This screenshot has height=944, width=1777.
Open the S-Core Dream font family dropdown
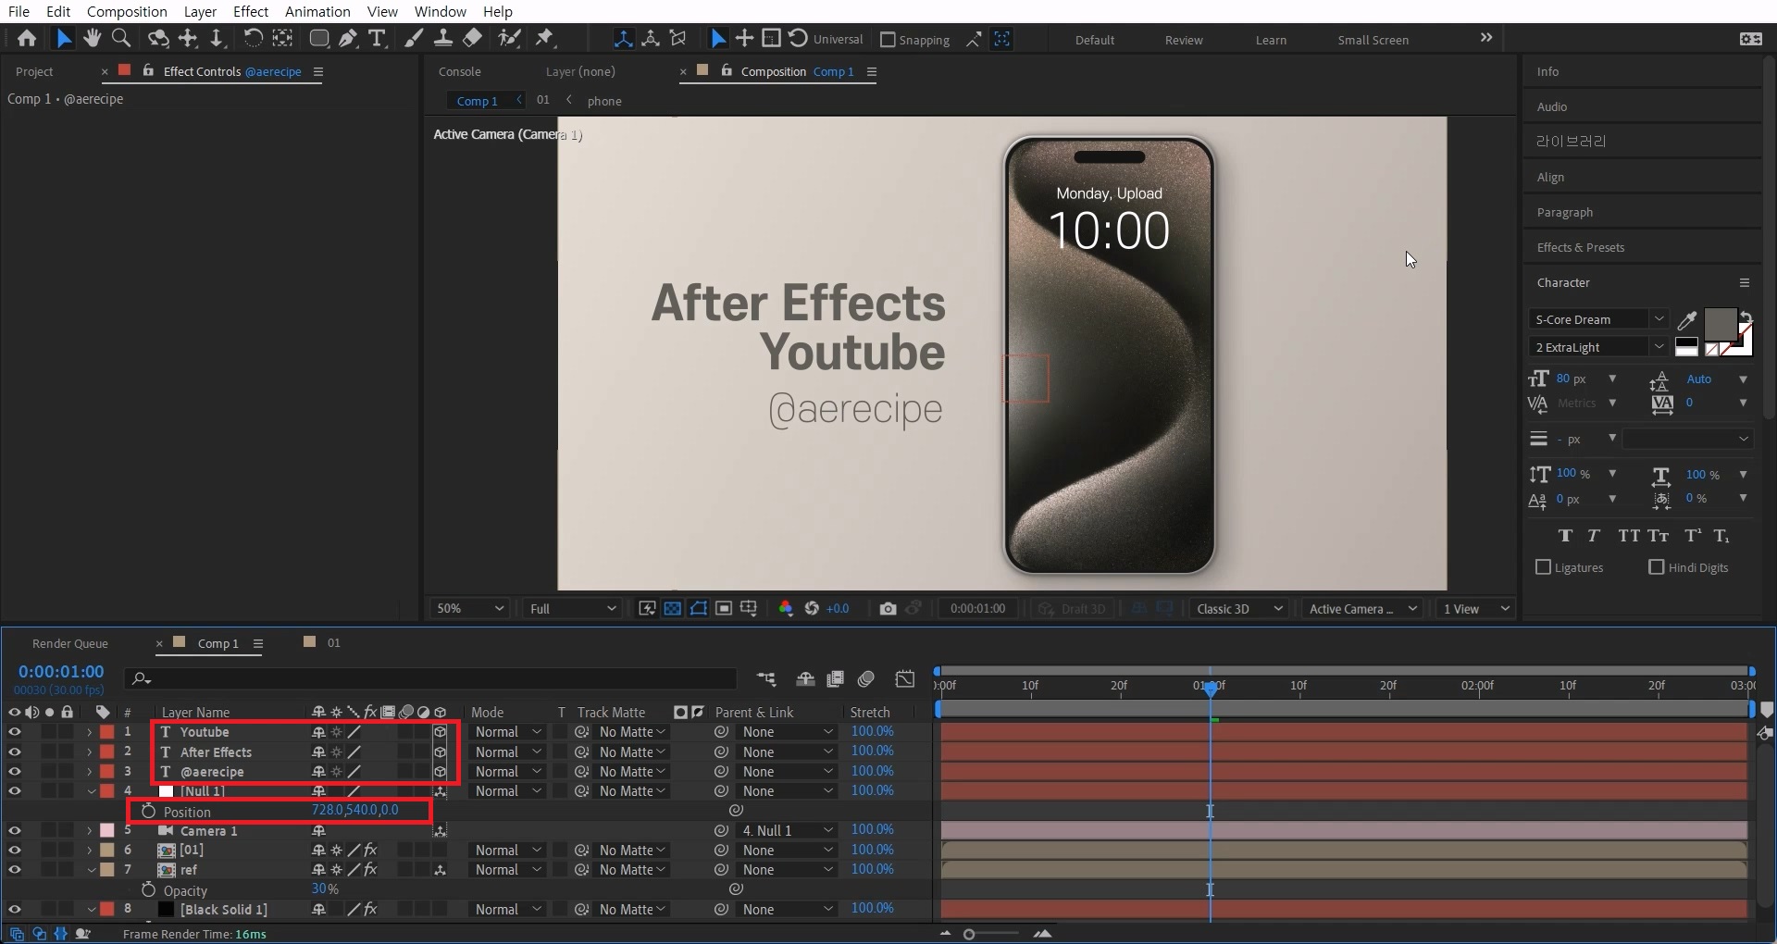point(1597,319)
